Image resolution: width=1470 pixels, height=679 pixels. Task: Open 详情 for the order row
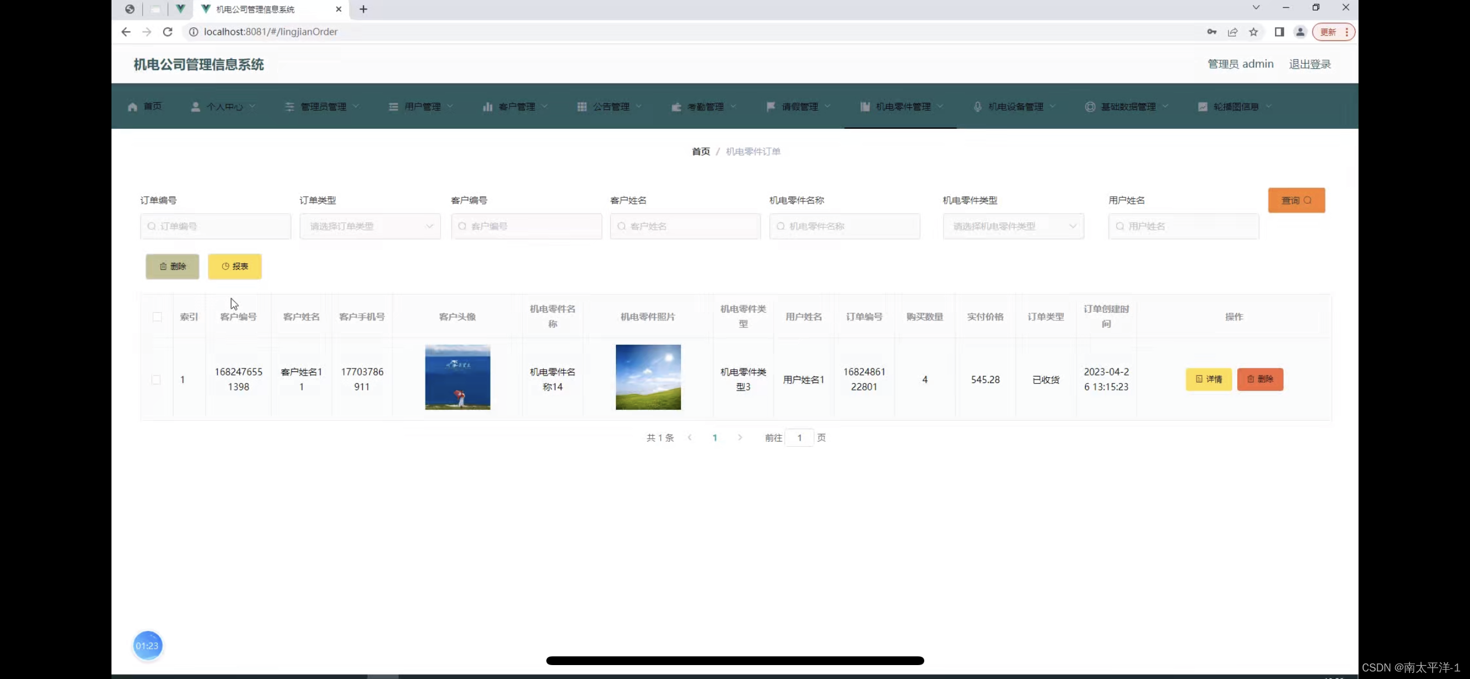1209,380
